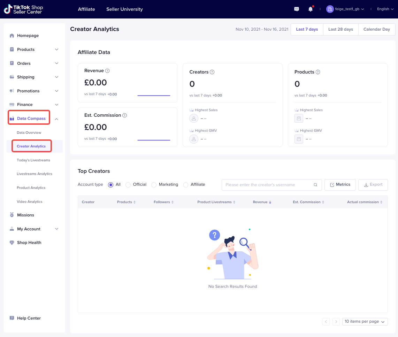The width and height of the screenshot is (398, 337).
Task: Open the chat messages icon
Action: point(297,9)
